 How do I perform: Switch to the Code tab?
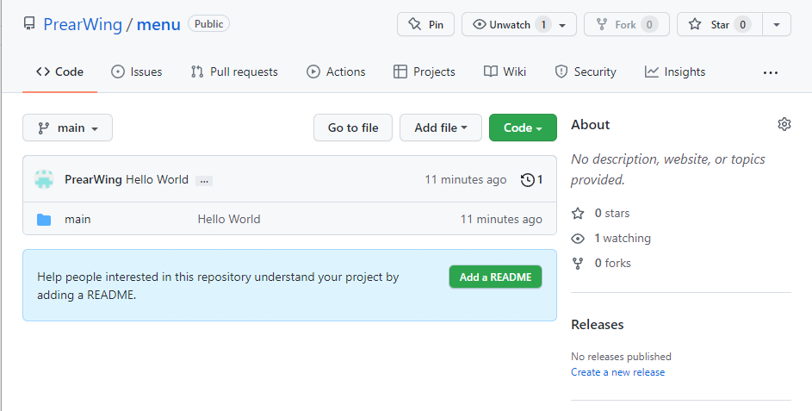(x=59, y=72)
